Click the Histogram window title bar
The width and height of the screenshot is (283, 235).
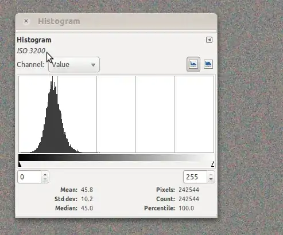tap(116, 21)
